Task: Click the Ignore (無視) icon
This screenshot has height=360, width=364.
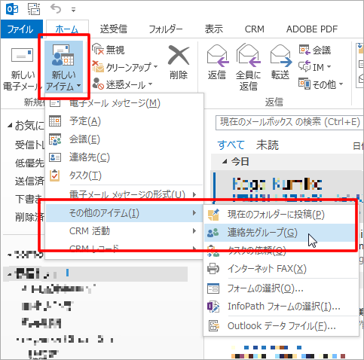Action: [98, 49]
